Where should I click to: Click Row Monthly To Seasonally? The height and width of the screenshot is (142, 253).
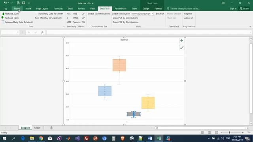coord(48,18)
